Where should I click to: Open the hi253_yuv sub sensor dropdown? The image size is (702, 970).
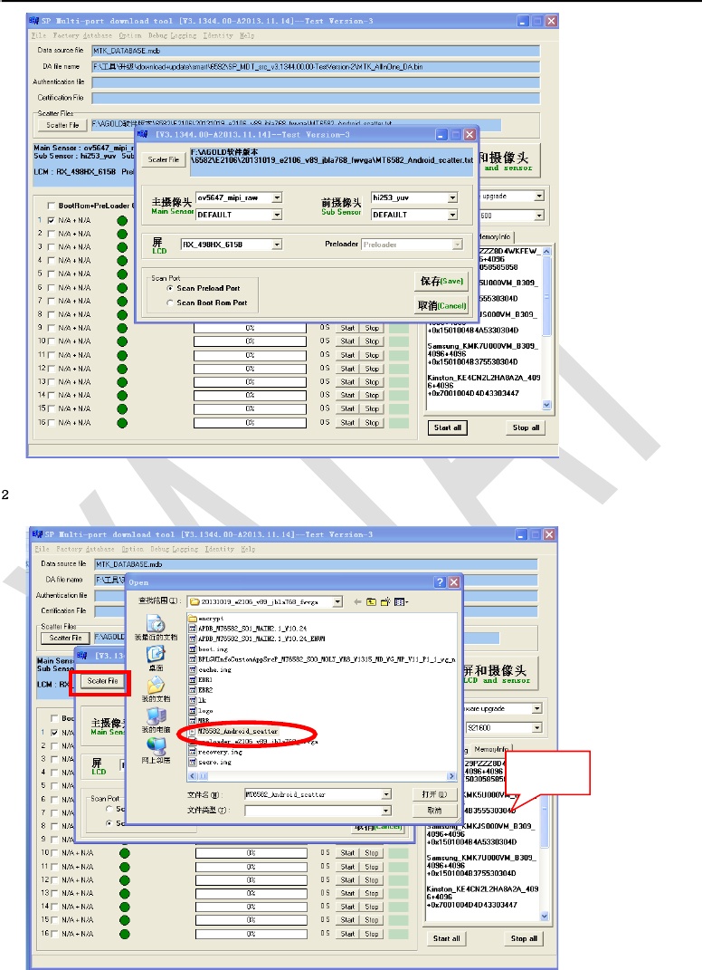tap(452, 197)
